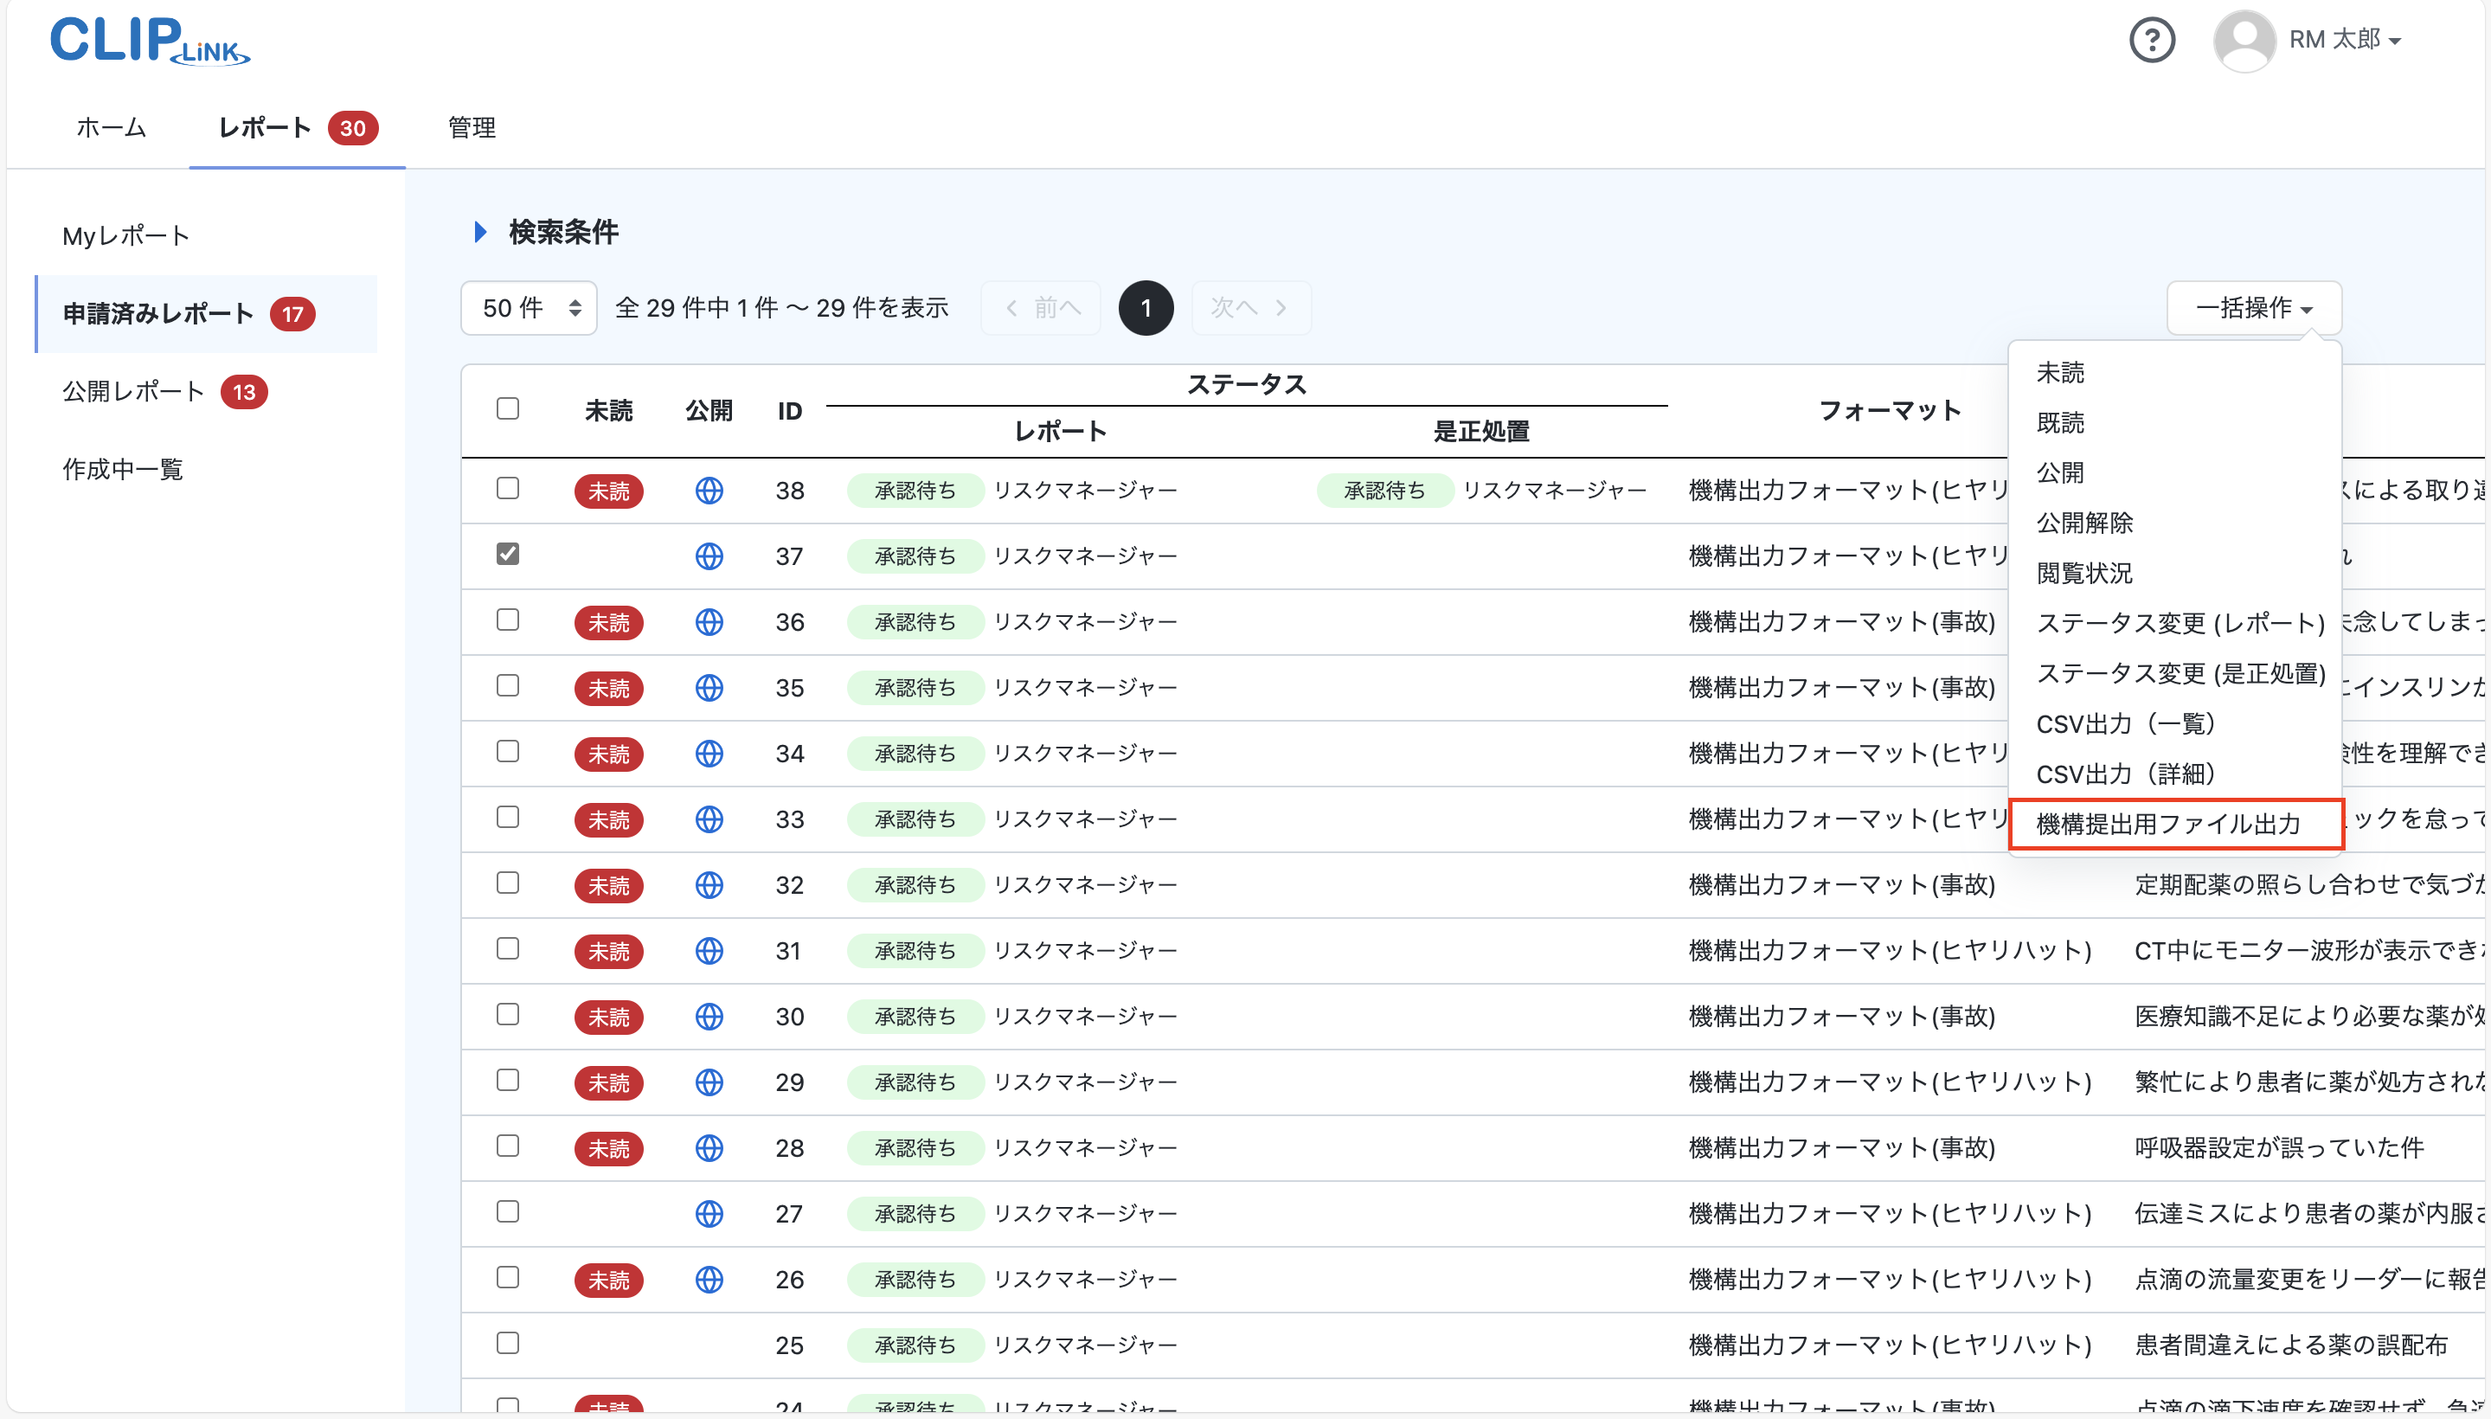Switch to the 管理 tab
2491x1419 pixels.
click(471, 128)
